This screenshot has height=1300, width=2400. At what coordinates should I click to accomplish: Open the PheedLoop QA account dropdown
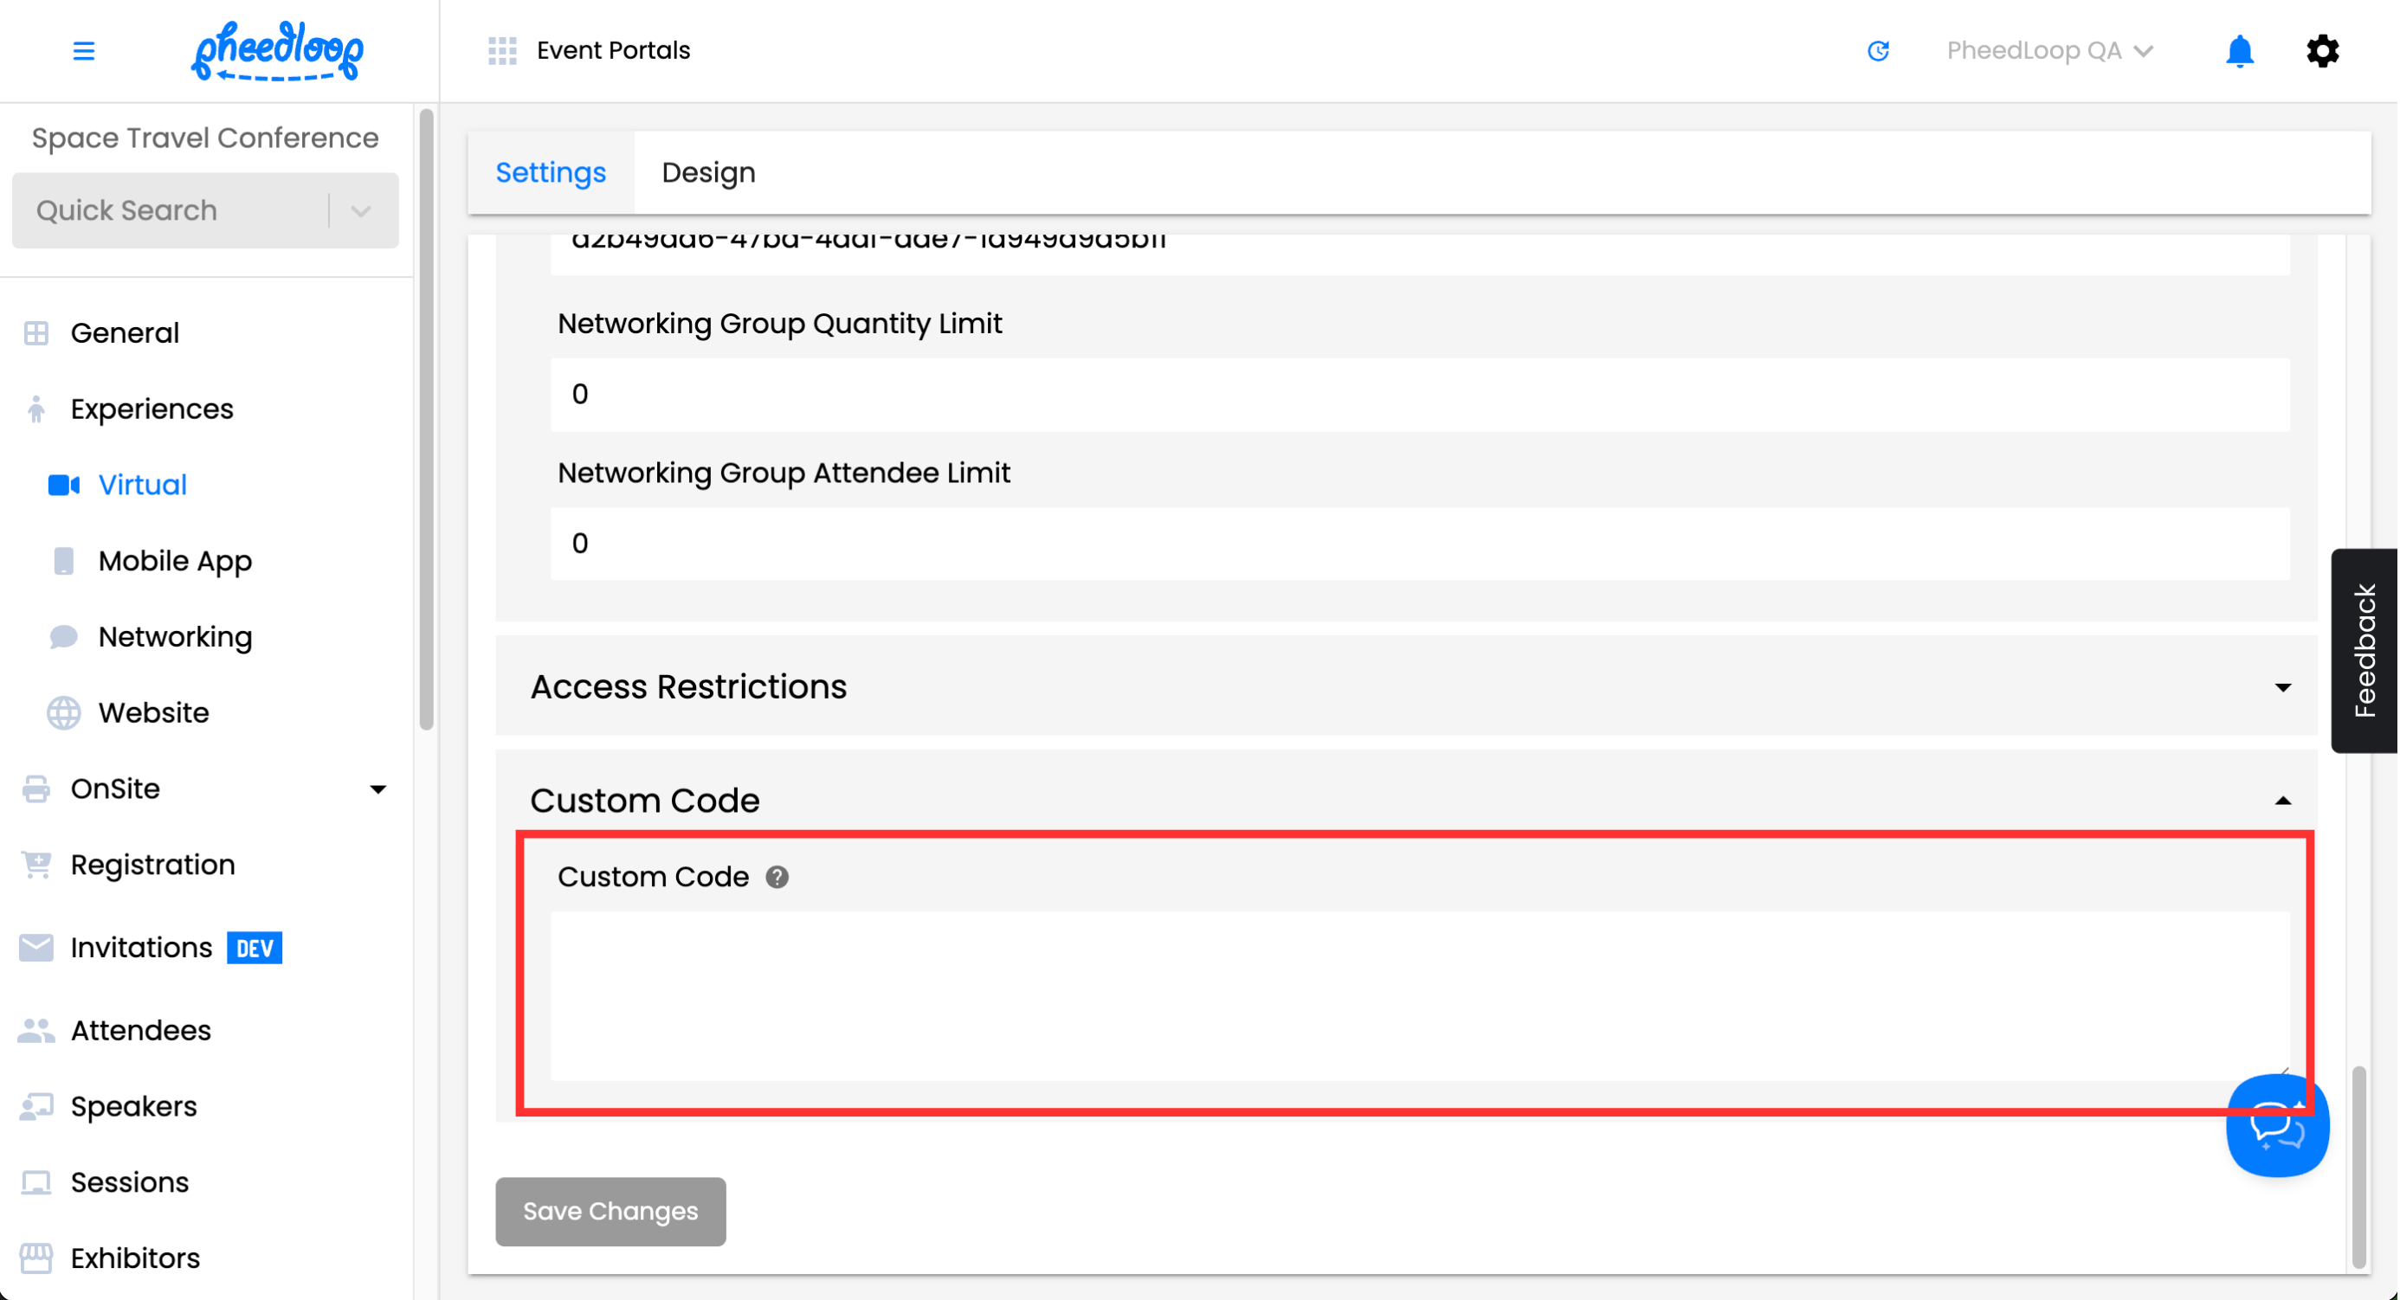pyautogui.click(x=2048, y=50)
